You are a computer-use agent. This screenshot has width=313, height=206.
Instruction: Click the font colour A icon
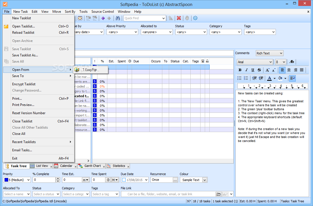coord(269,78)
